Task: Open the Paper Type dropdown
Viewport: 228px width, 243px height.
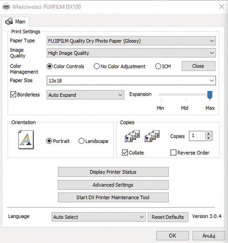Action: [x=131, y=41]
